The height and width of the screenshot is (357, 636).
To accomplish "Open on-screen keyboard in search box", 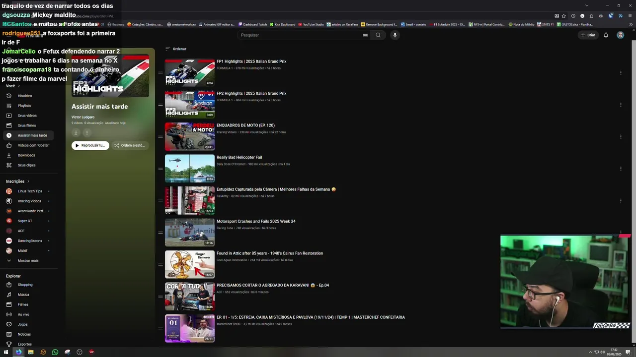I will pos(365,35).
